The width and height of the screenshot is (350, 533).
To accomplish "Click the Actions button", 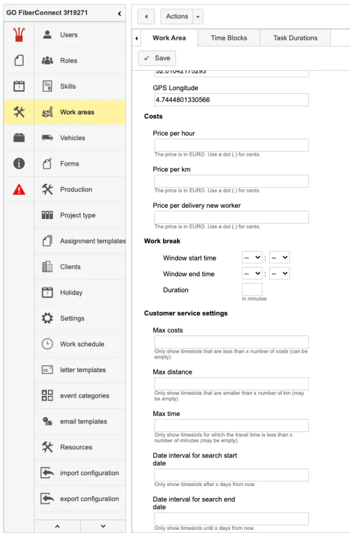I will 177,17.
